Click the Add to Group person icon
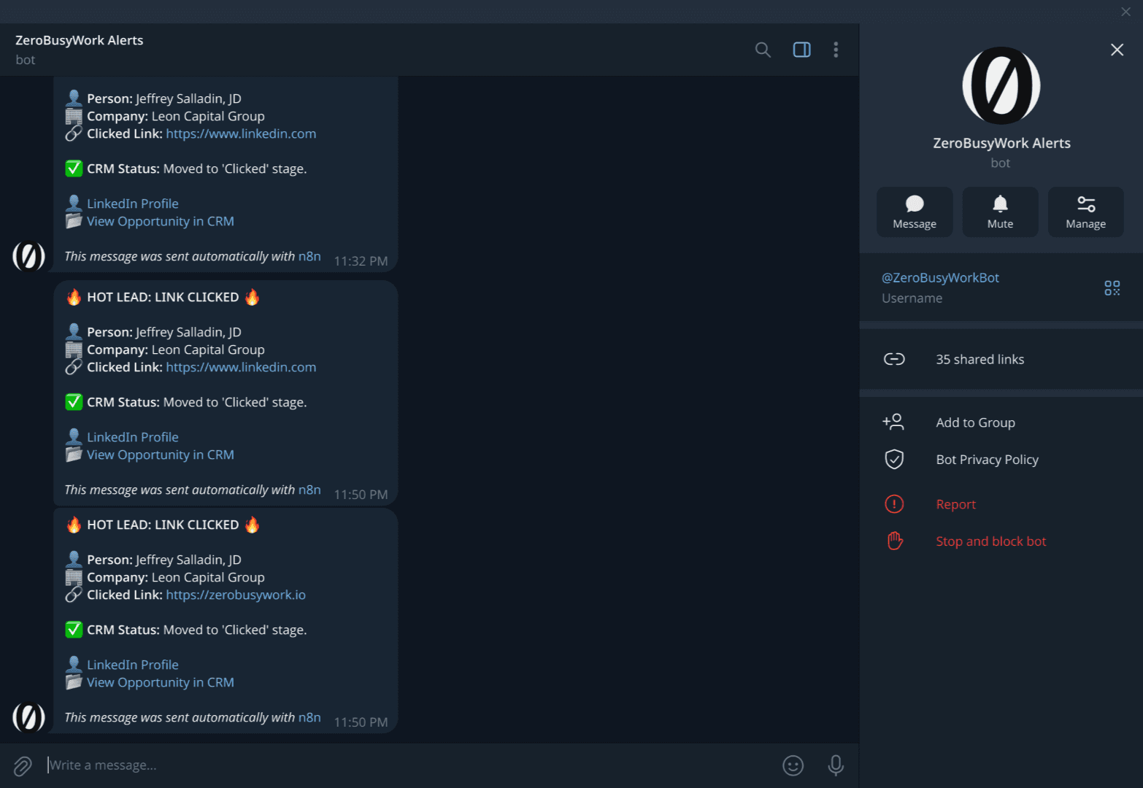1143x788 pixels. pos(893,422)
